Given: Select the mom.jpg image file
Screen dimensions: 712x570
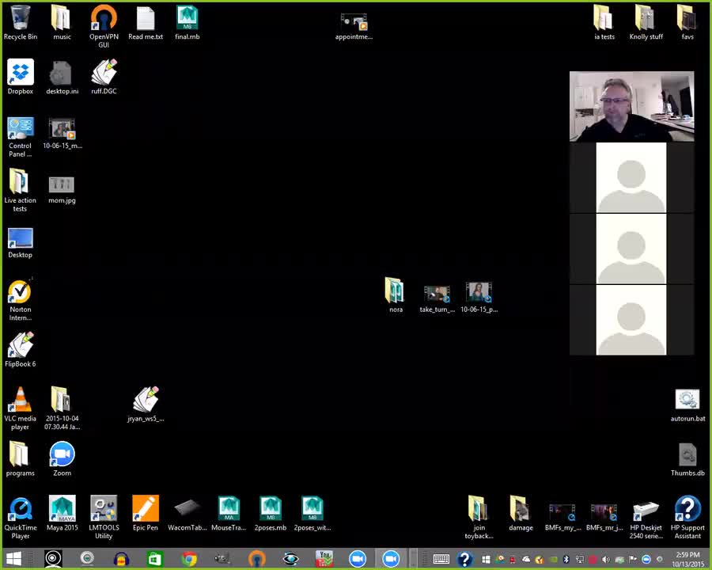Looking at the screenshot, I should [62, 189].
